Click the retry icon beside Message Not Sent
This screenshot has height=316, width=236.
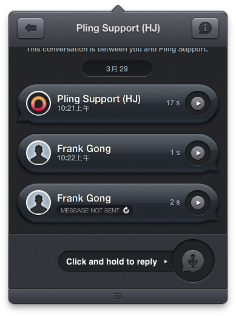[x=126, y=210]
